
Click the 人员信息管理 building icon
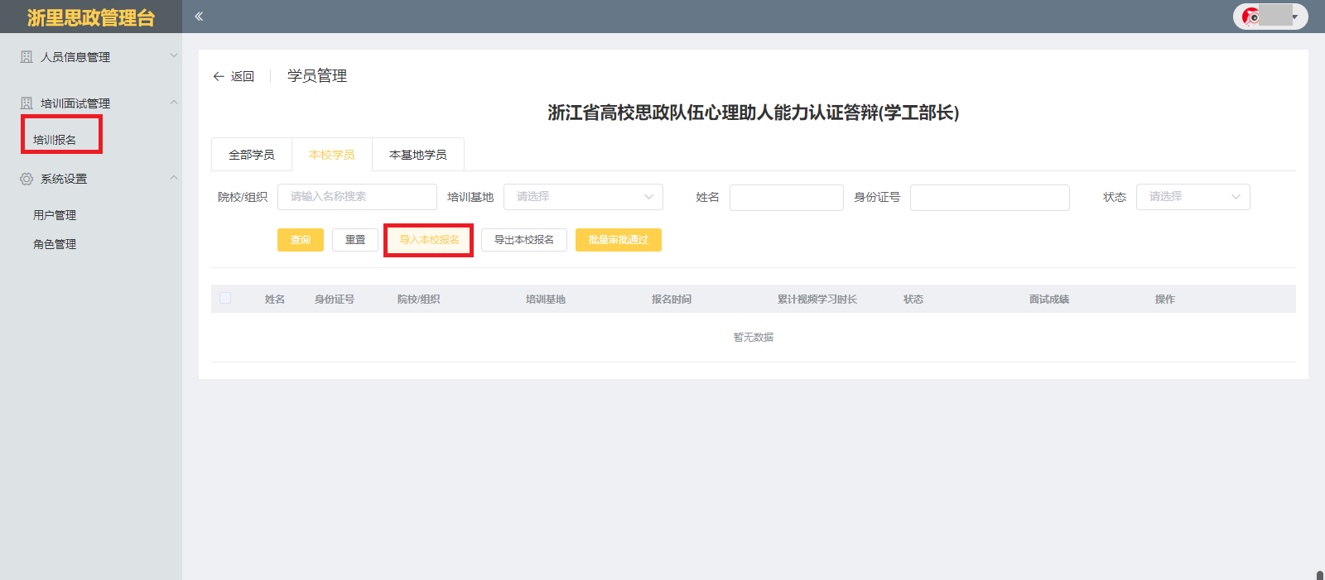(26, 57)
